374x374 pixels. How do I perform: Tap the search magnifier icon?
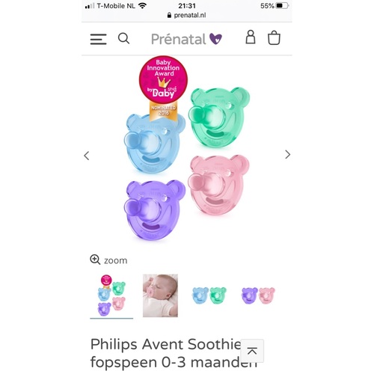pos(123,39)
